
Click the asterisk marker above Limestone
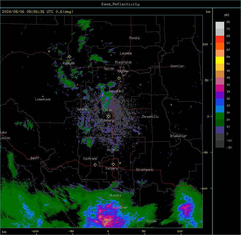coord(43,97)
